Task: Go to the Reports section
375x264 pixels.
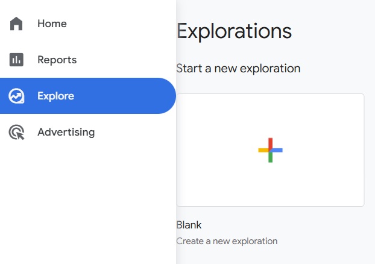Action: [x=88, y=60]
